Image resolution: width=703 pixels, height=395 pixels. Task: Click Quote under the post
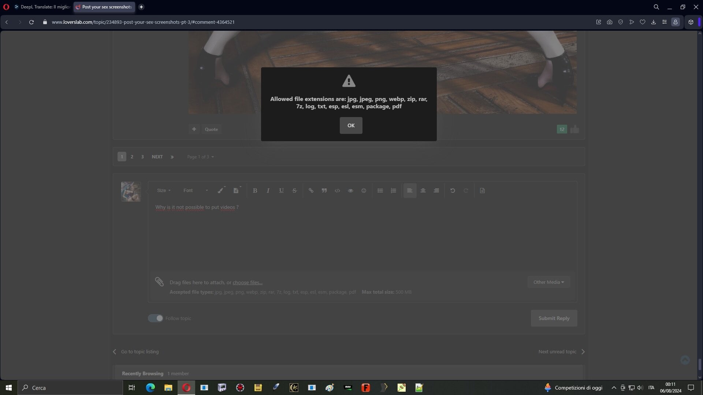click(x=211, y=129)
